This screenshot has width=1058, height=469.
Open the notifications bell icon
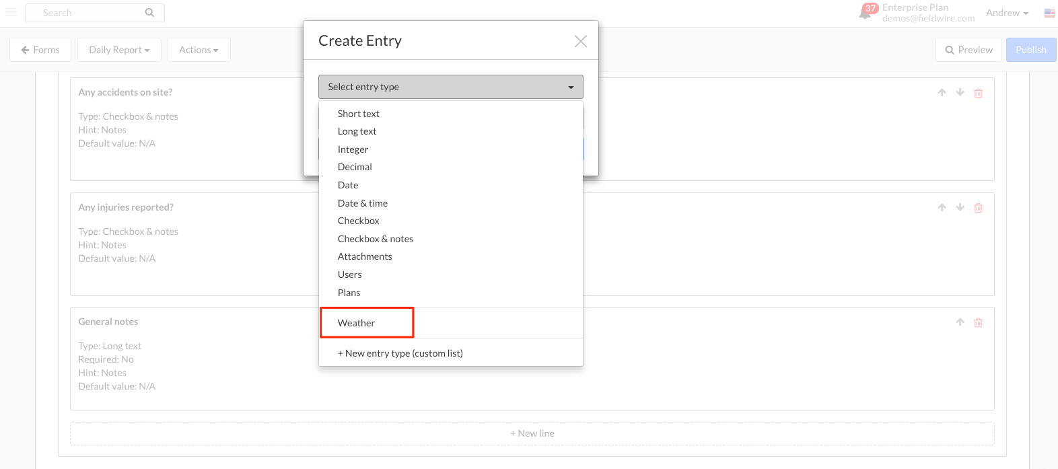866,13
